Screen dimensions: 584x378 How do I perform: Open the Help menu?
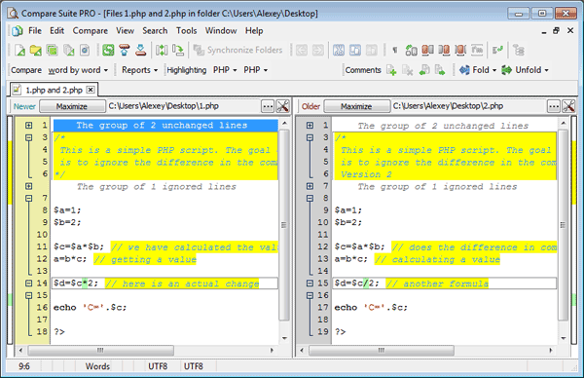[254, 30]
